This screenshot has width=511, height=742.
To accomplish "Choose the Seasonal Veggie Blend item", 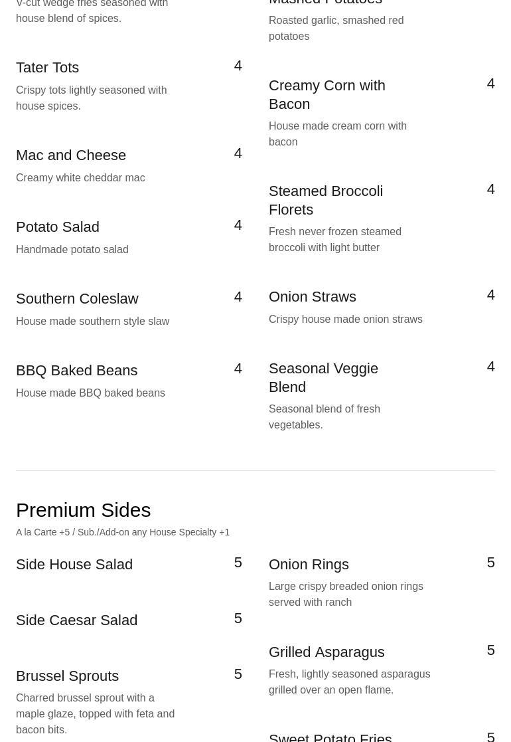I will pyautogui.click(x=323, y=377).
